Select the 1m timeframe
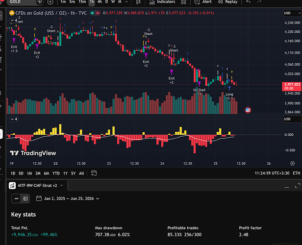Screen dimensions: 302x245 click(x=63, y=2)
